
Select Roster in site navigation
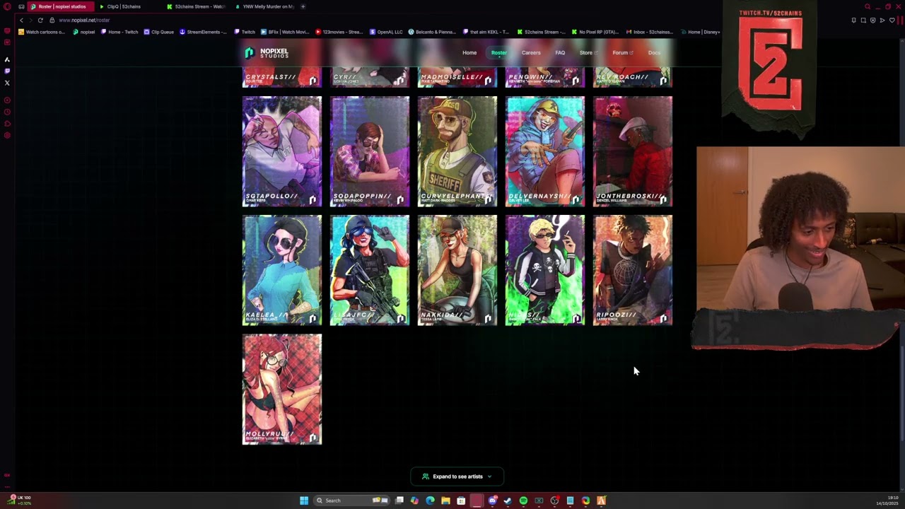coord(499,53)
